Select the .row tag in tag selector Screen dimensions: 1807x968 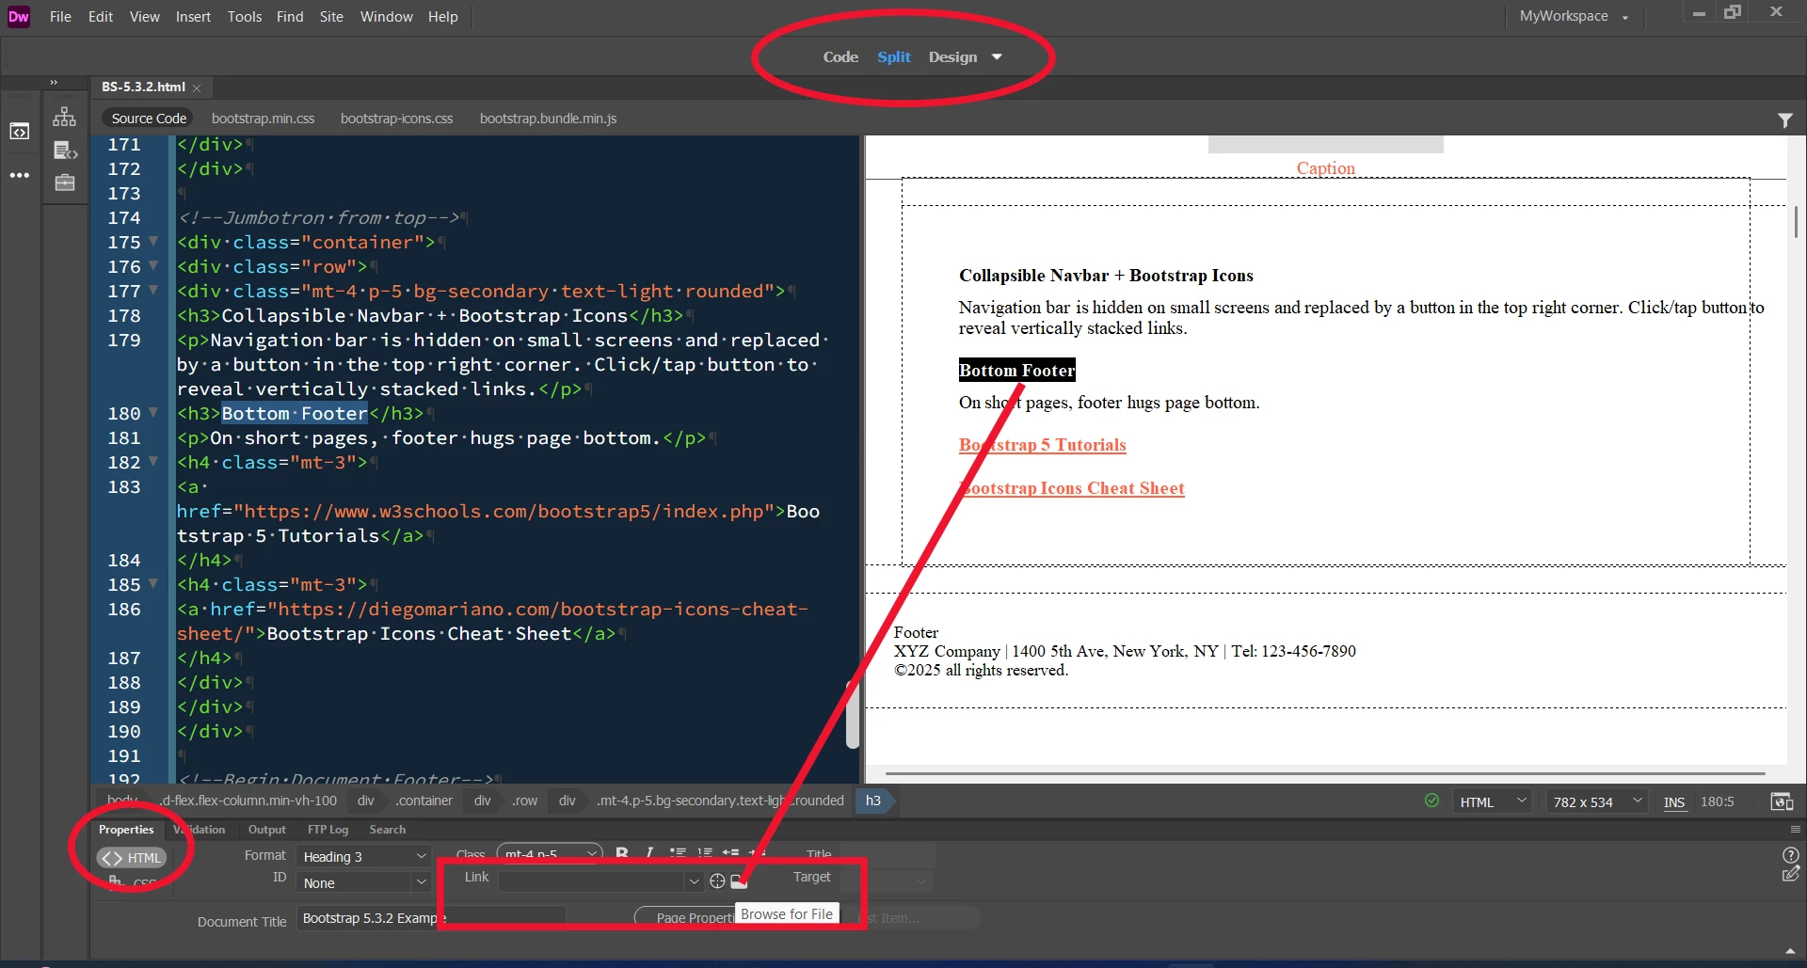click(x=524, y=801)
